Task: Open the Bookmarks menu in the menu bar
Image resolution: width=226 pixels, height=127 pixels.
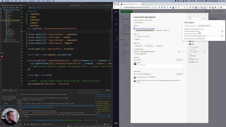Action: tap(32, 1)
